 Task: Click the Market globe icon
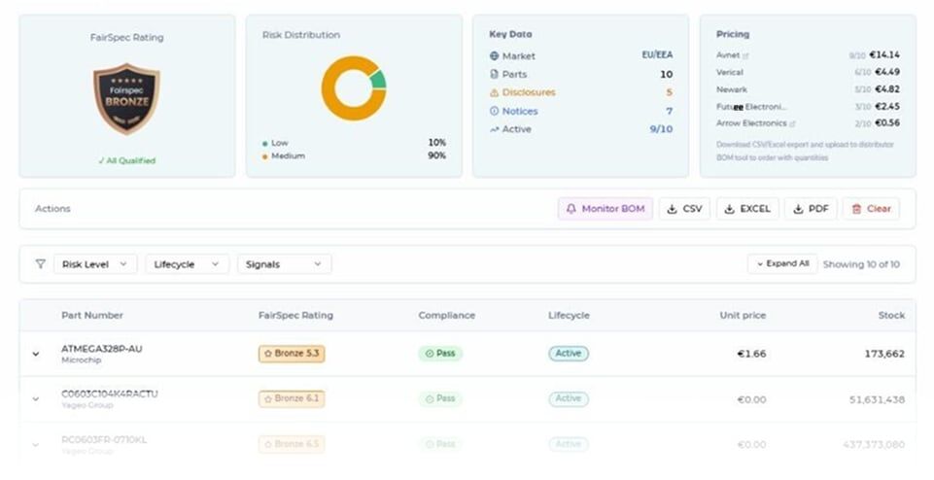tap(494, 56)
